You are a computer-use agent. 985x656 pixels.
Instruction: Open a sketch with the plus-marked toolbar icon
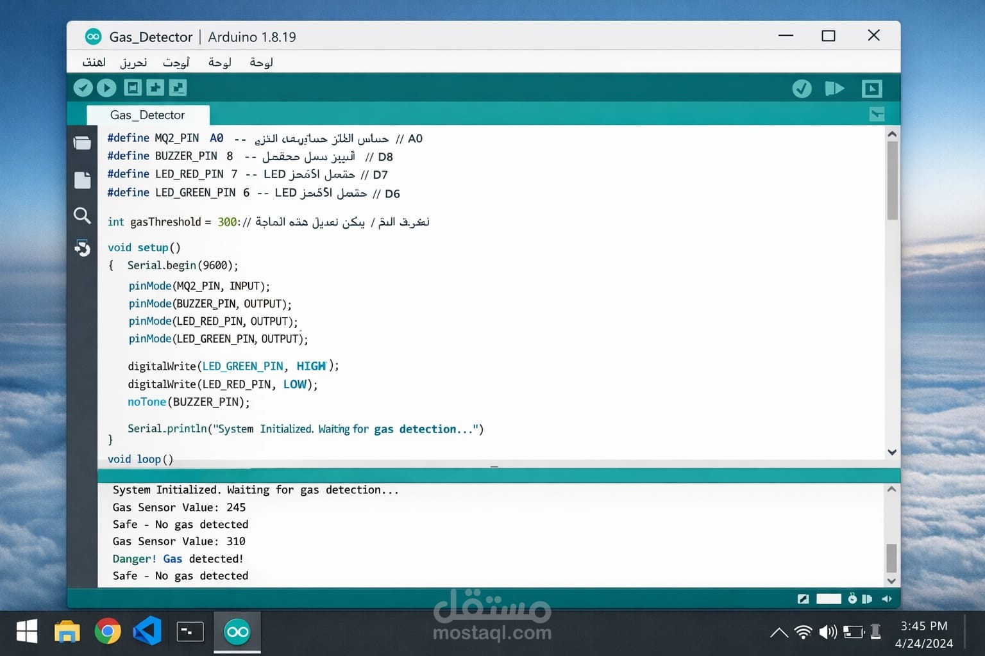tap(155, 88)
